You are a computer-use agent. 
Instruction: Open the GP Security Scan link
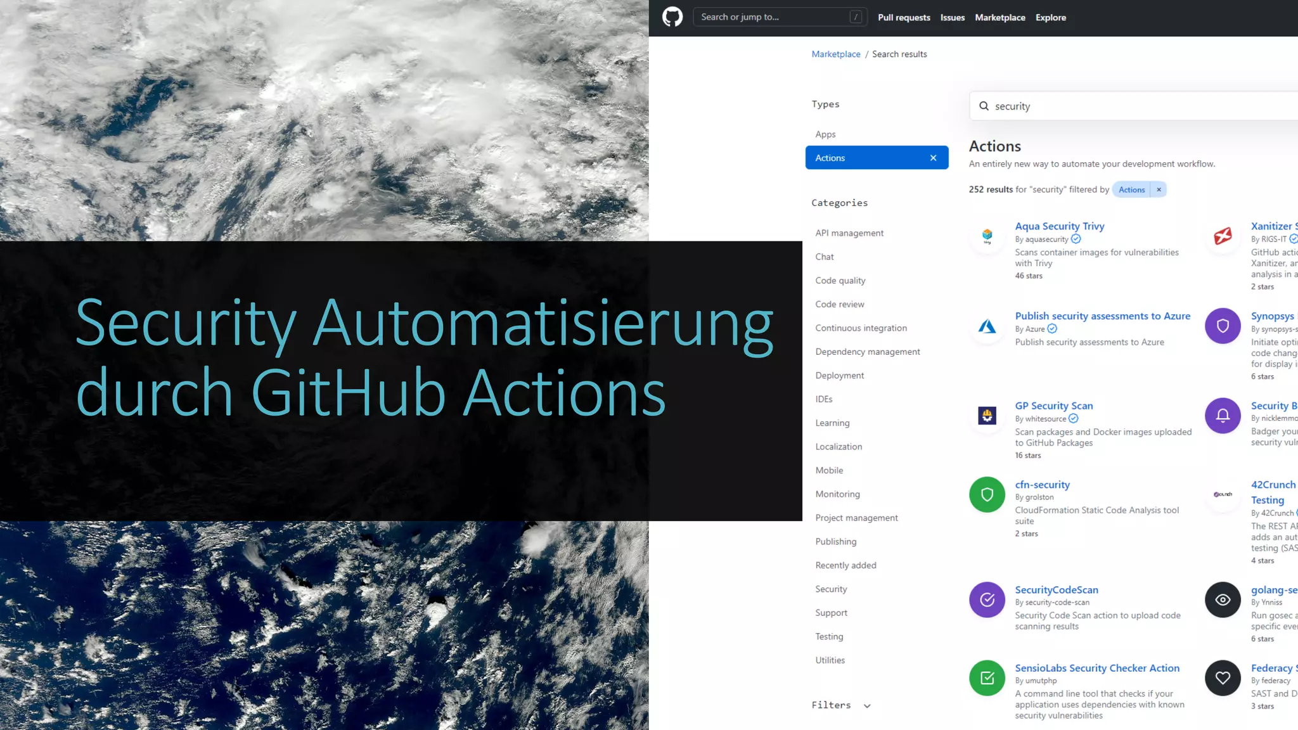coord(1054,406)
